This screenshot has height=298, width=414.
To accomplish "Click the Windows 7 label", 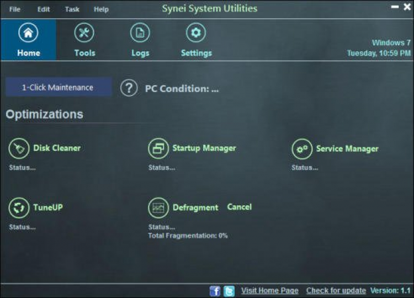I will tap(391, 42).
